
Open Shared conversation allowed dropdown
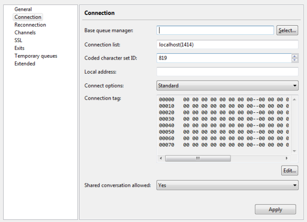pos(227,185)
